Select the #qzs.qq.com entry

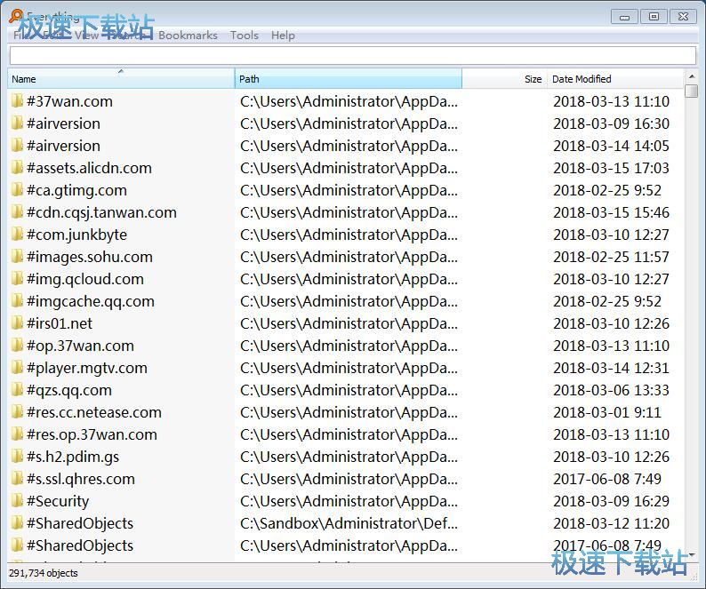click(x=68, y=390)
